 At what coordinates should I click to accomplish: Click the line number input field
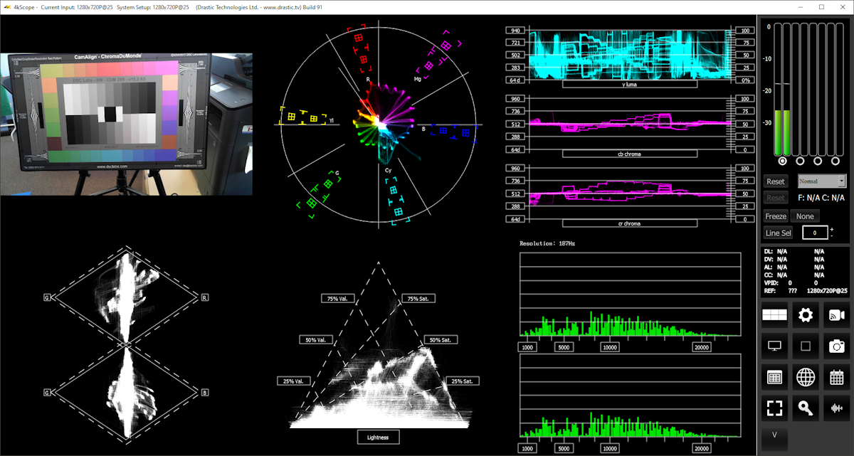click(815, 233)
